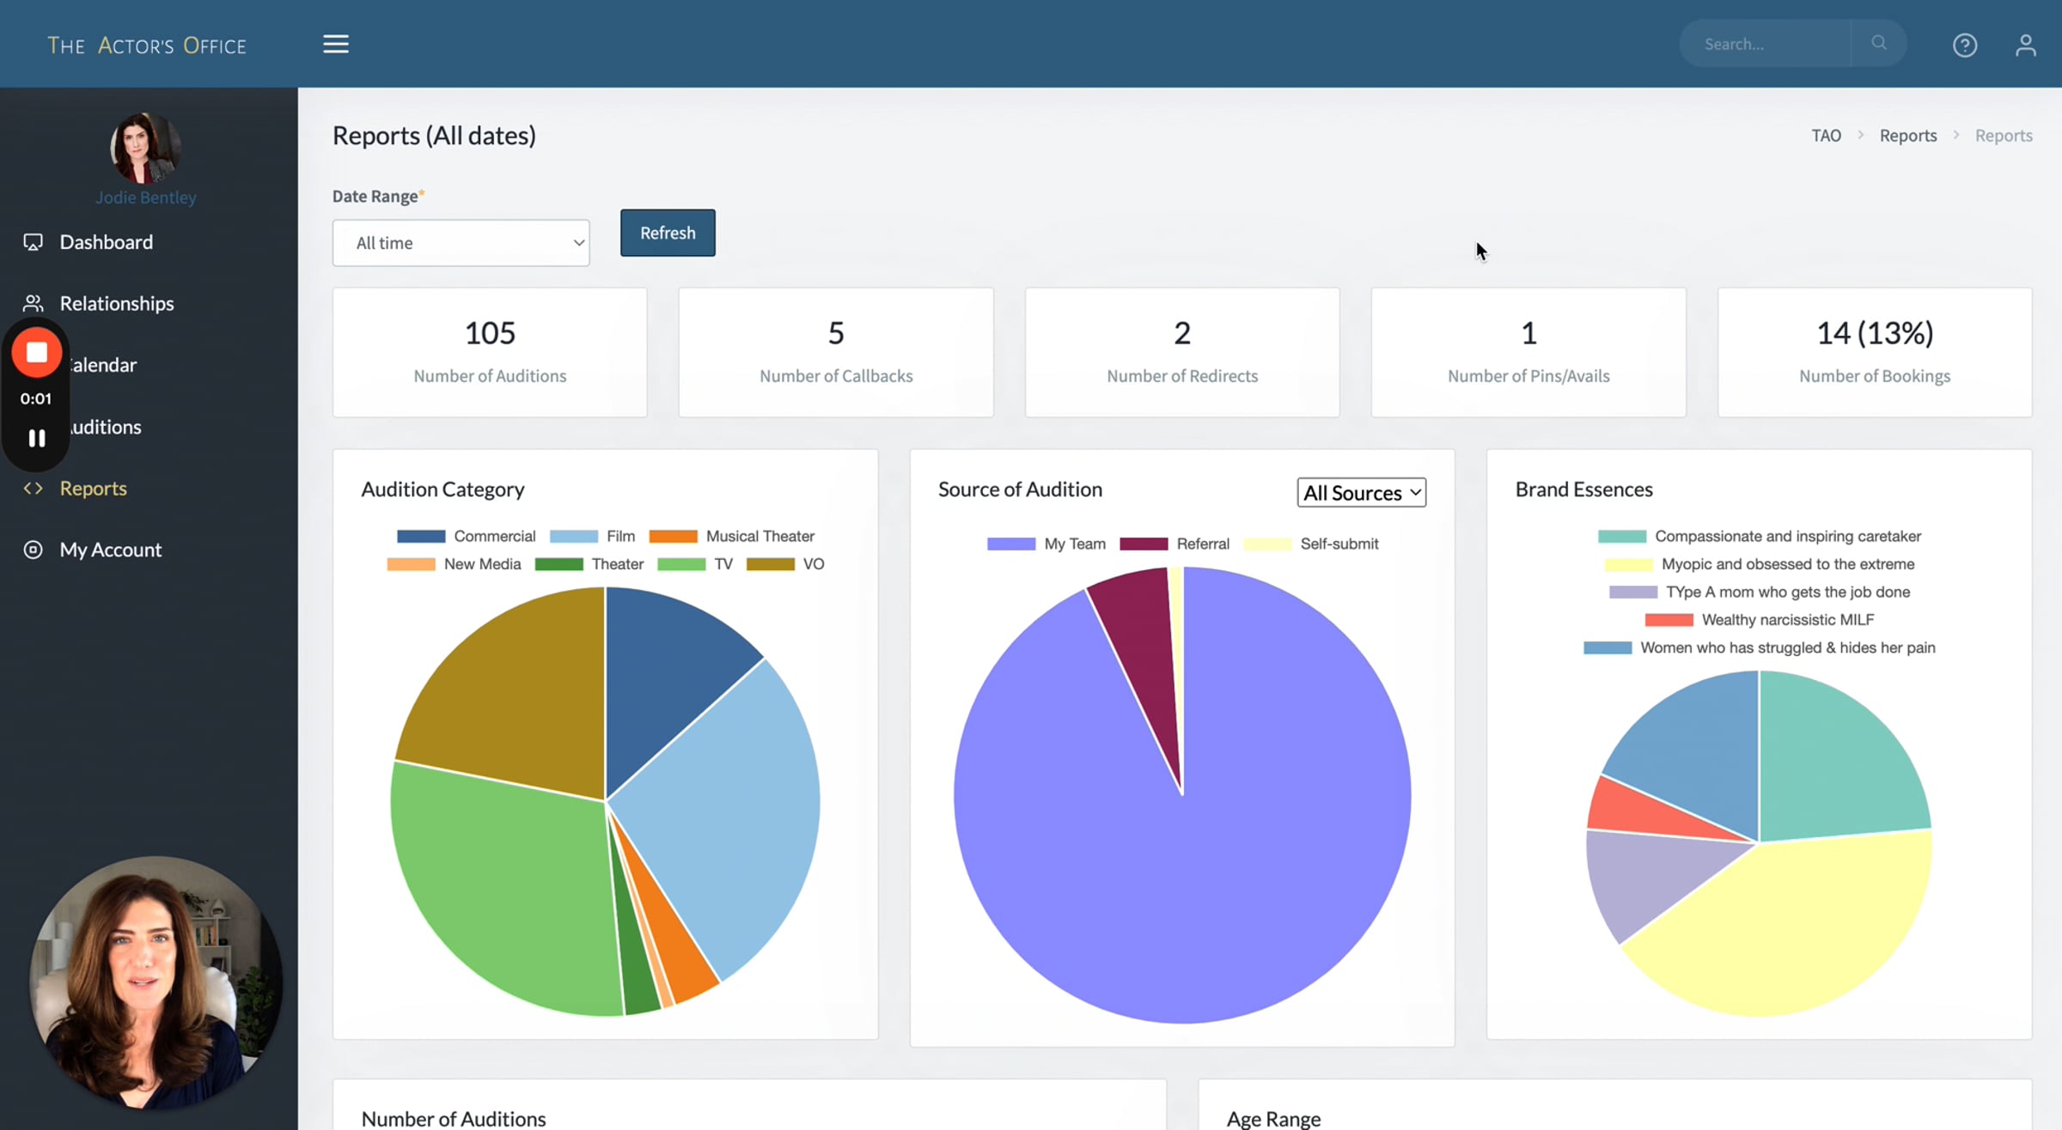
Task: Follow the TAO breadcrumb link
Action: (x=1826, y=136)
